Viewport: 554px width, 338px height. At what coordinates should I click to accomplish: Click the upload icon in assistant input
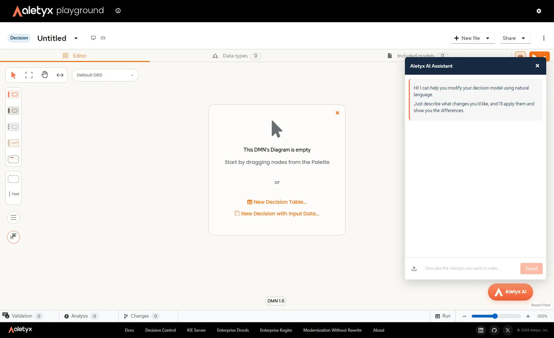tap(414, 269)
